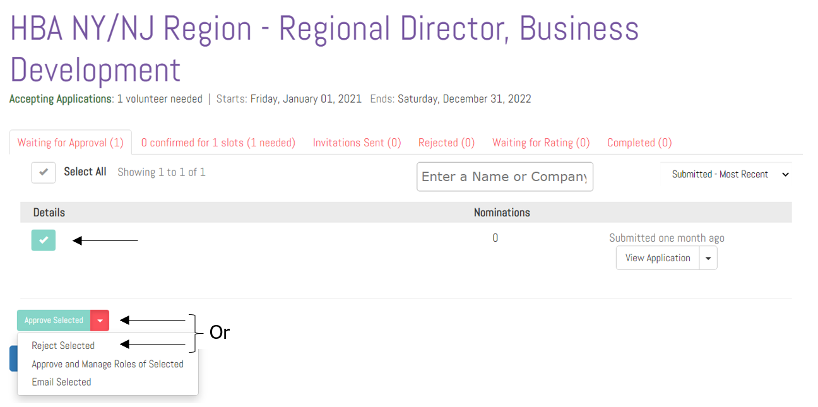Focus the Enter a Name or Company field

(x=504, y=177)
